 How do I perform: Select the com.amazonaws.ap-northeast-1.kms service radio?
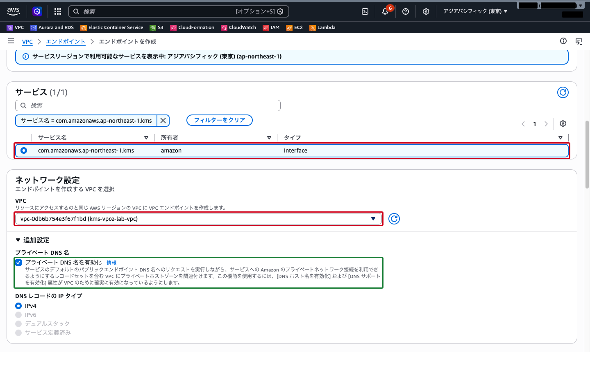pyautogui.click(x=24, y=150)
